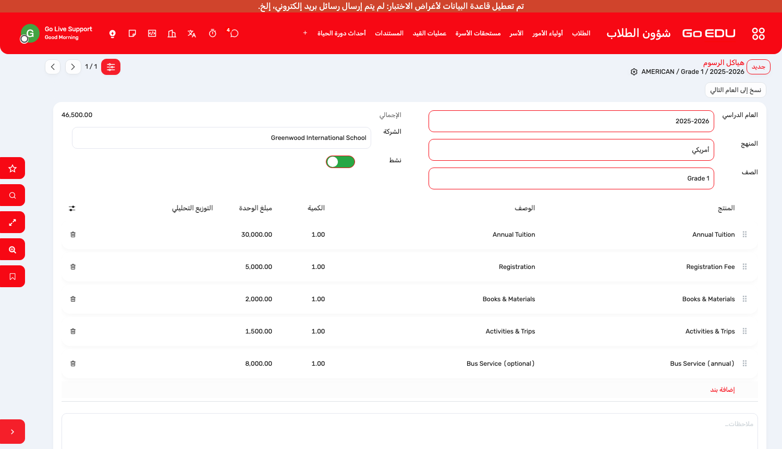Open the Greenwood International School company field

222,138
